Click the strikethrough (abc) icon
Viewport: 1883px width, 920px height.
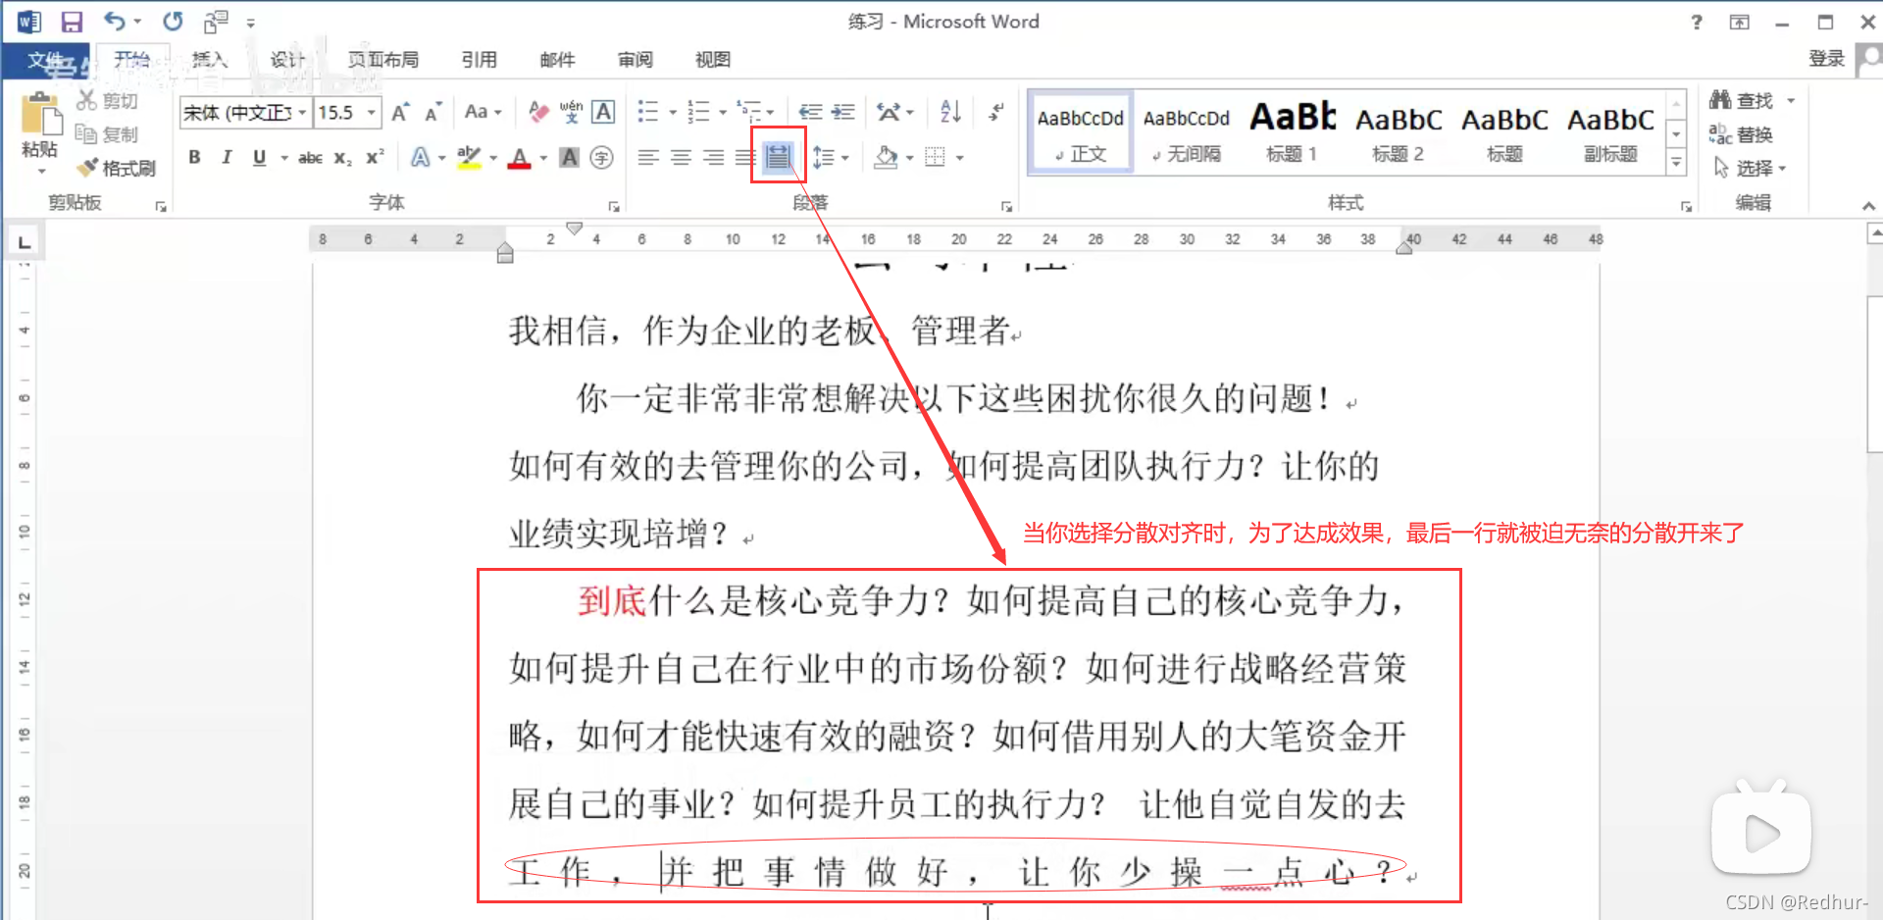pos(309,157)
